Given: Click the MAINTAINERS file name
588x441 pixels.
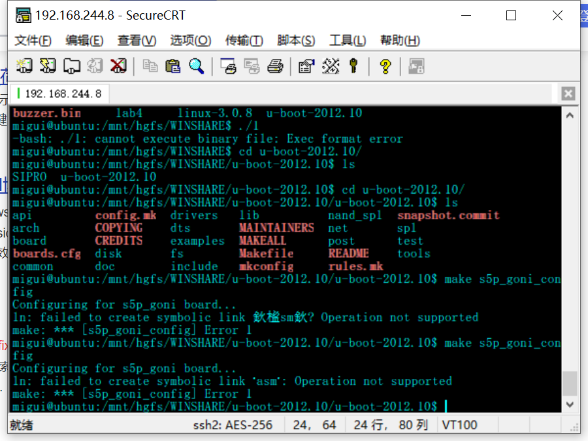Looking at the screenshot, I should click(276, 228).
